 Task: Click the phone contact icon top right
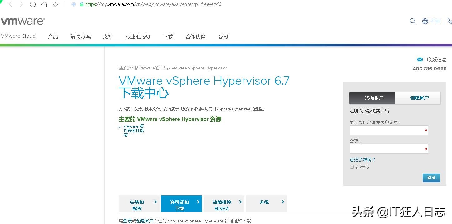click(450, 21)
